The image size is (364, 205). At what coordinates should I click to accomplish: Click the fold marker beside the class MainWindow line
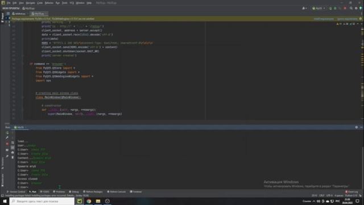click(x=23, y=97)
